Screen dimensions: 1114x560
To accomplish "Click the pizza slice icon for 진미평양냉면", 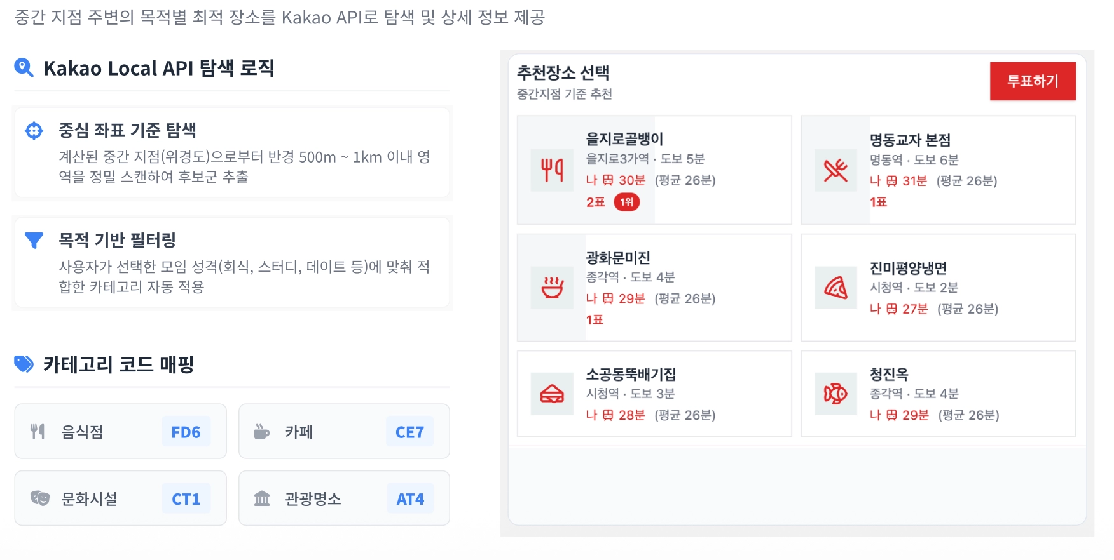I will point(835,288).
